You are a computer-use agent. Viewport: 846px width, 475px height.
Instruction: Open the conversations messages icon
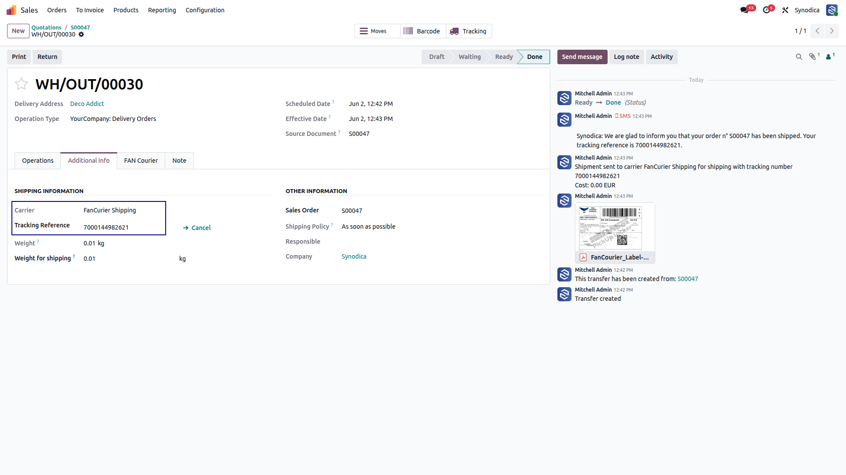pyautogui.click(x=745, y=10)
